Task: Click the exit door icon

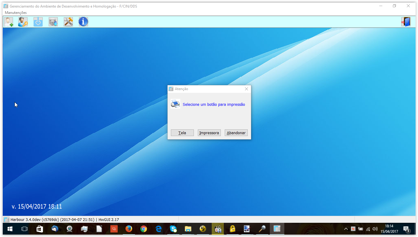Action: 406,22
